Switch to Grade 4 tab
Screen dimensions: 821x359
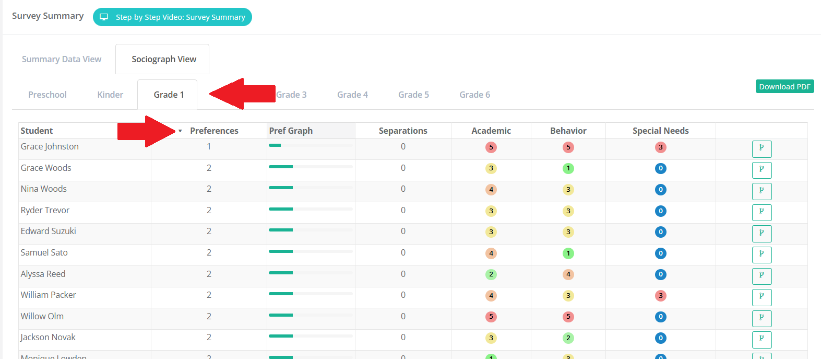click(352, 95)
